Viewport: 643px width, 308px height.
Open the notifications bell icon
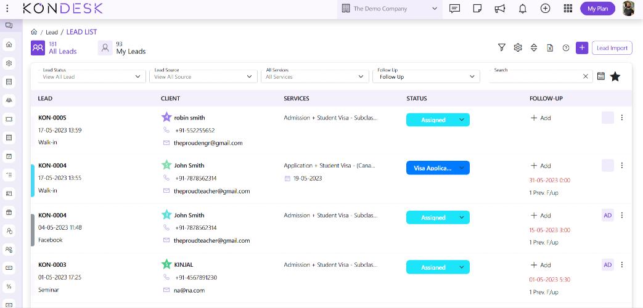tap(523, 9)
